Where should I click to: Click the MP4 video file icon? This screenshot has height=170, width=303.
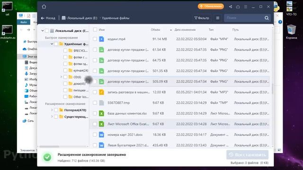[101, 39]
